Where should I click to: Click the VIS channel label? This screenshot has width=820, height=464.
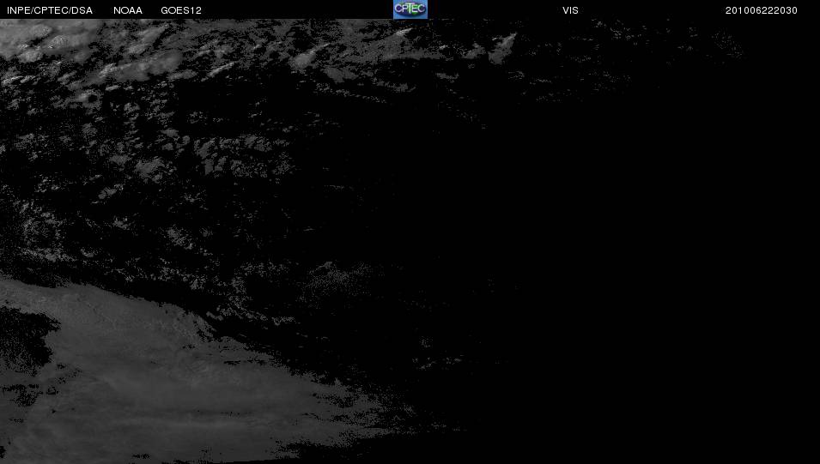(x=570, y=10)
